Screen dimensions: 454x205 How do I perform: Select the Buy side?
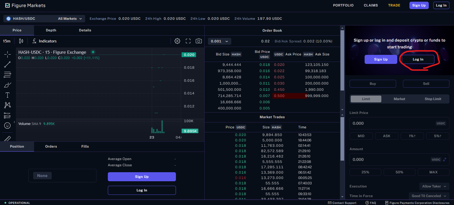pyautogui.click(x=373, y=84)
